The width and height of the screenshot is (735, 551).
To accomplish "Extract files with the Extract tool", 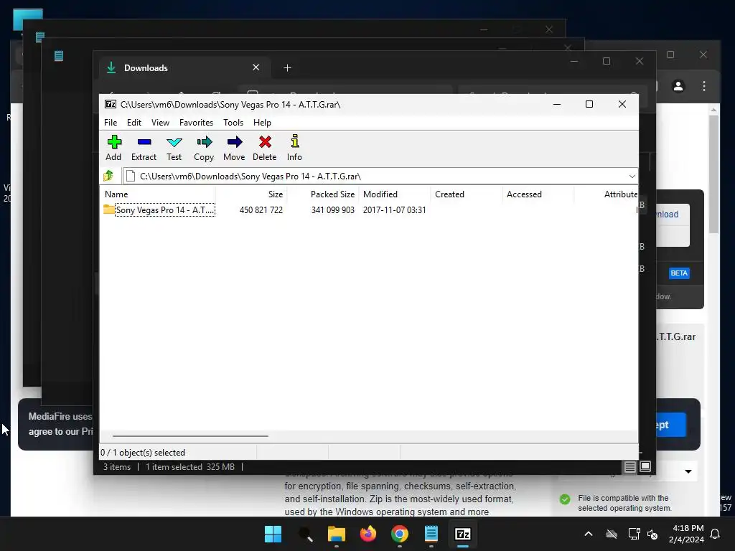I will click(144, 148).
